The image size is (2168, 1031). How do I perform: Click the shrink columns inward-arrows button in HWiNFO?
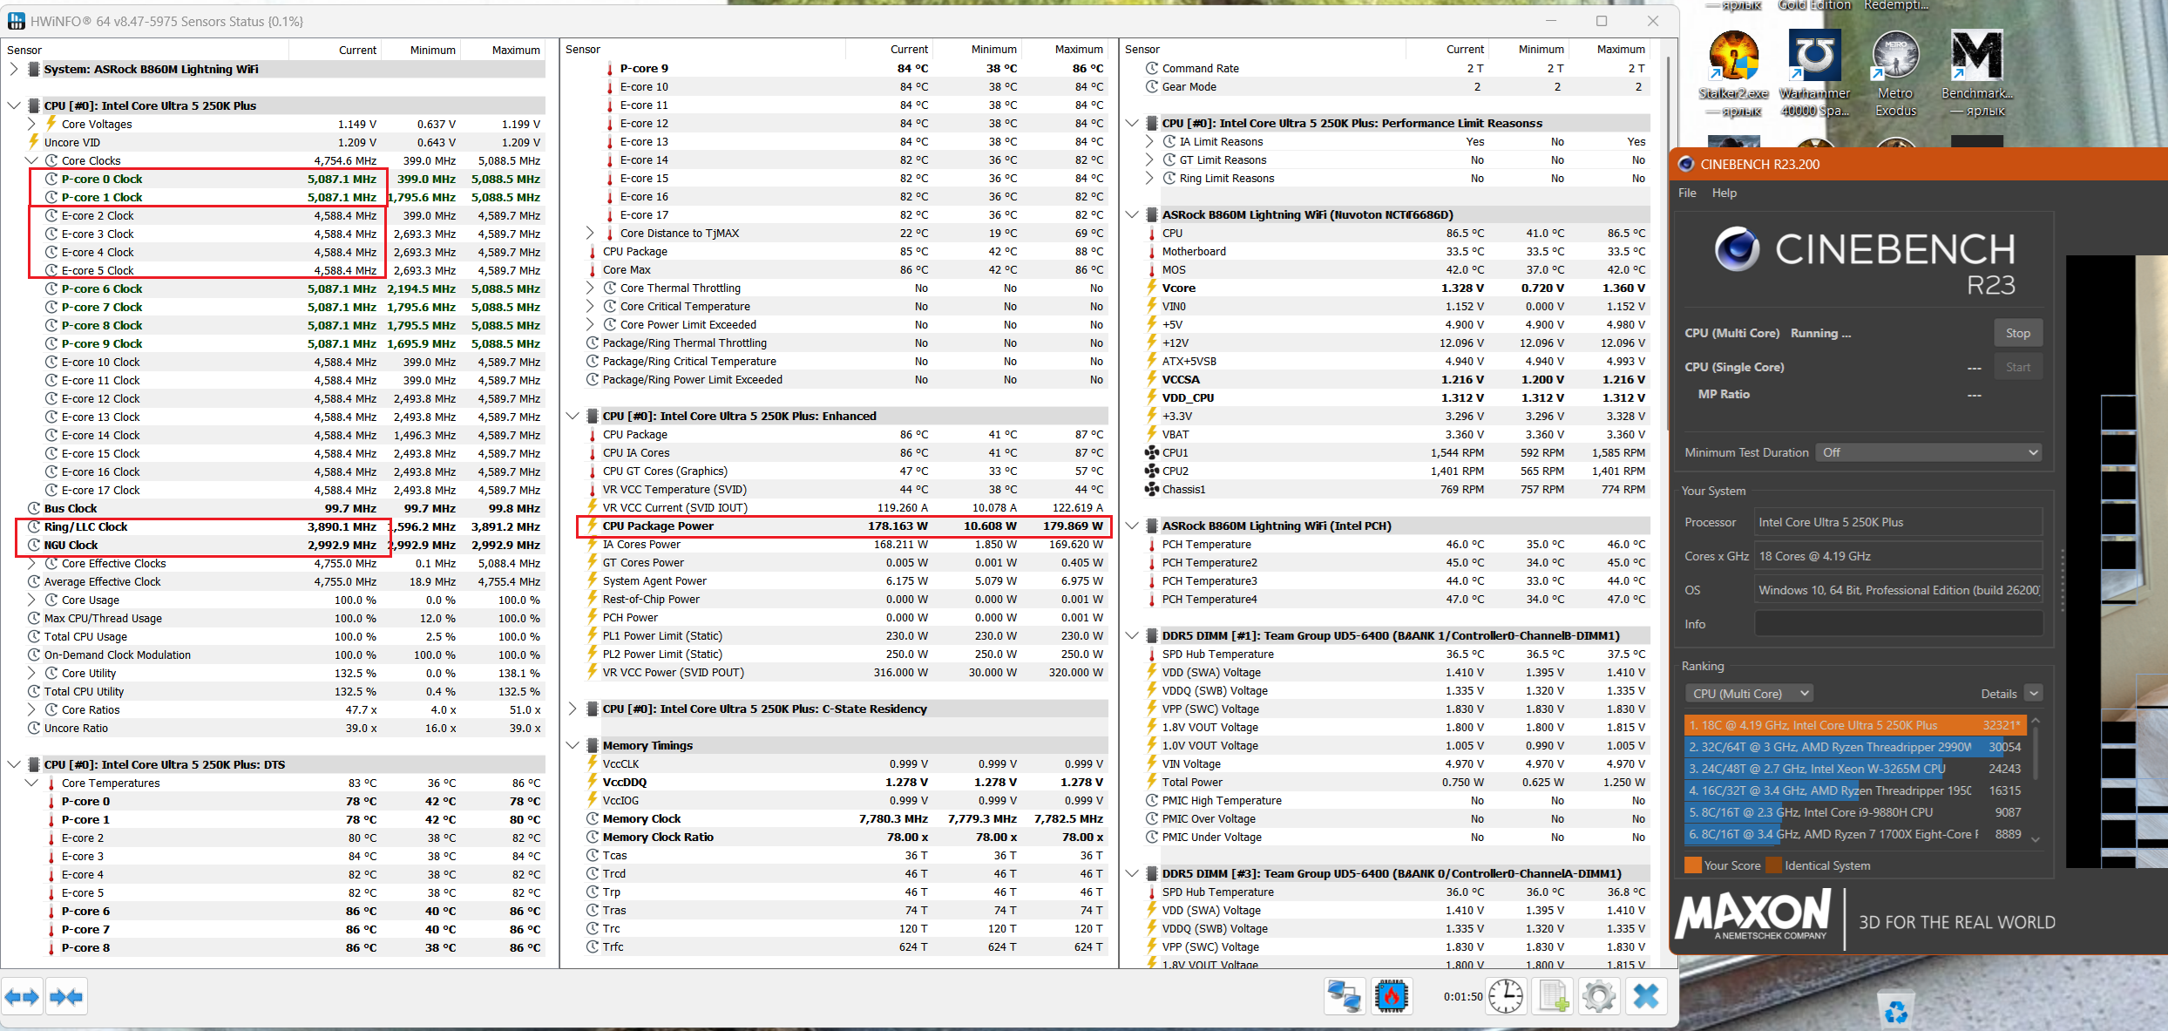pyautogui.click(x=66, y=996)
